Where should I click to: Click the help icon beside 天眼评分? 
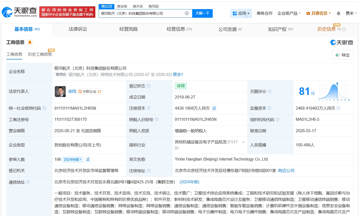(270, 91)
